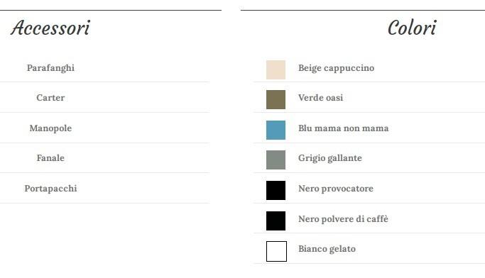
Task: Select the Blu mama non mama label
Action: pyautogui.click(x=344, y=128)
